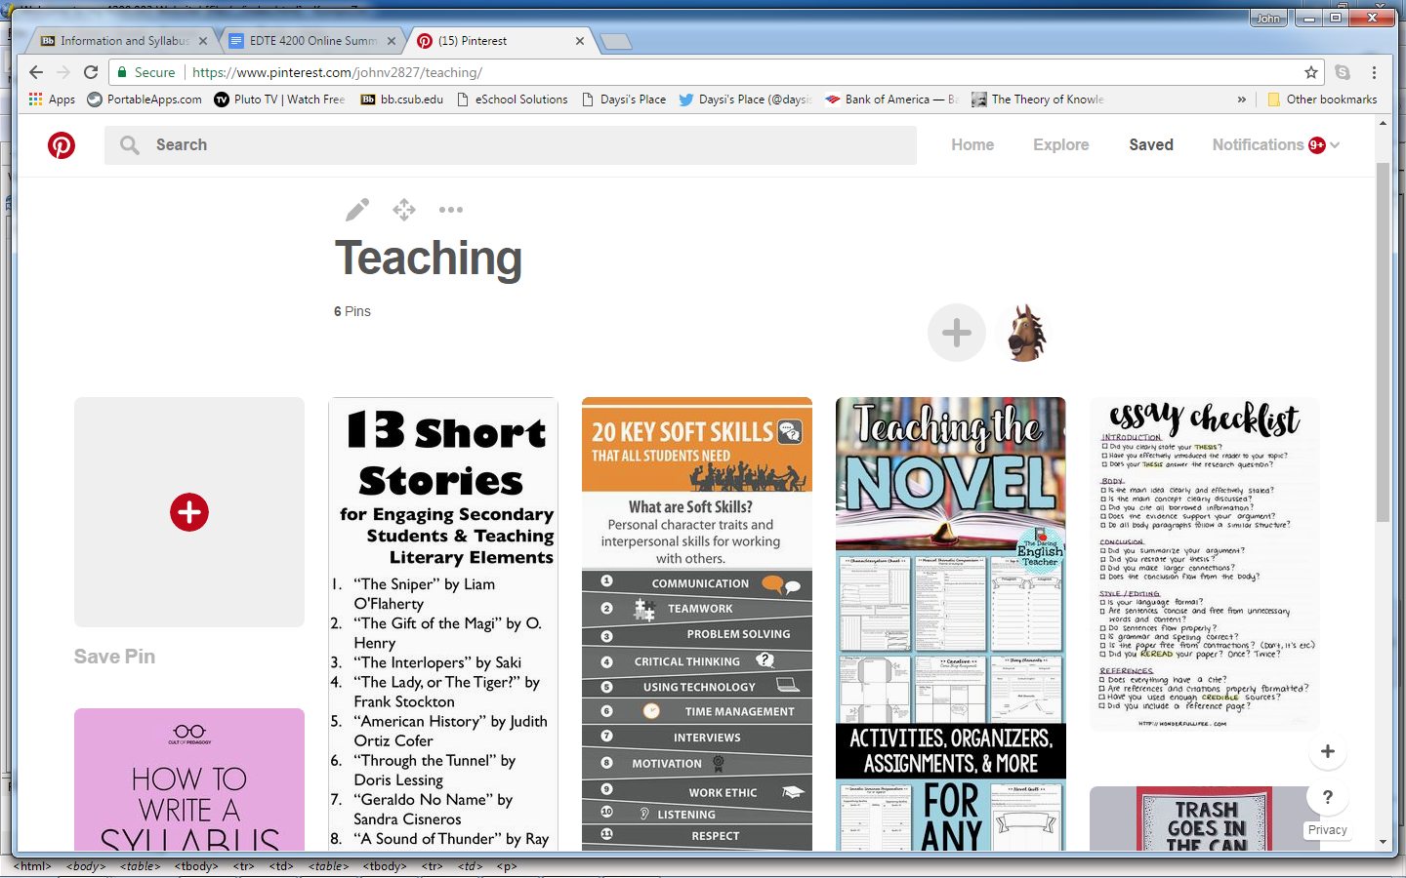The width and height of the screenshot is (1406, 878).
Task: Open the 13 Short Stories pin
Action: [443, 622]
